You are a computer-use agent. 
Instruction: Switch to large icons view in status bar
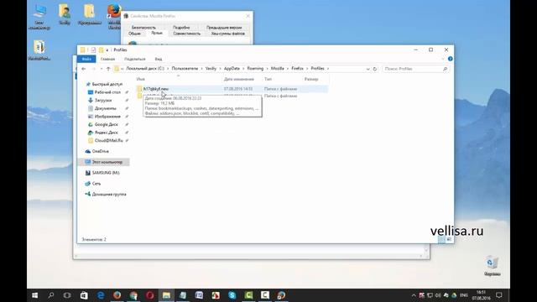449,239
